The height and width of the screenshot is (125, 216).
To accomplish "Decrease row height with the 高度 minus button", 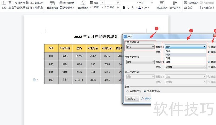I will 102,3.
